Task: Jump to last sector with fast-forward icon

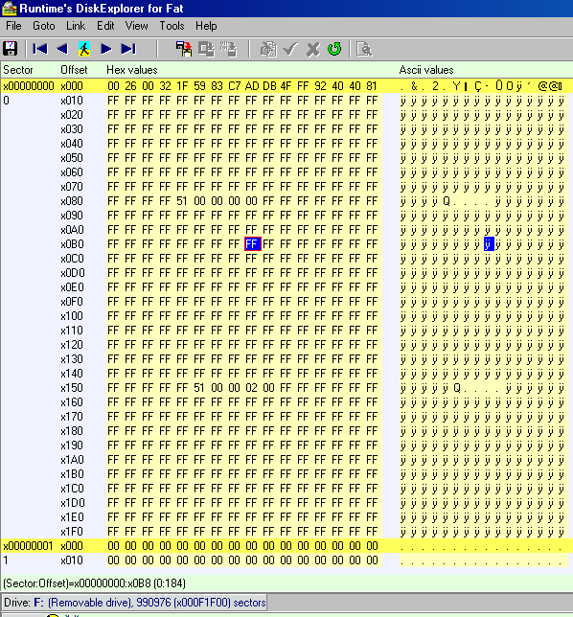Action: 128,49
